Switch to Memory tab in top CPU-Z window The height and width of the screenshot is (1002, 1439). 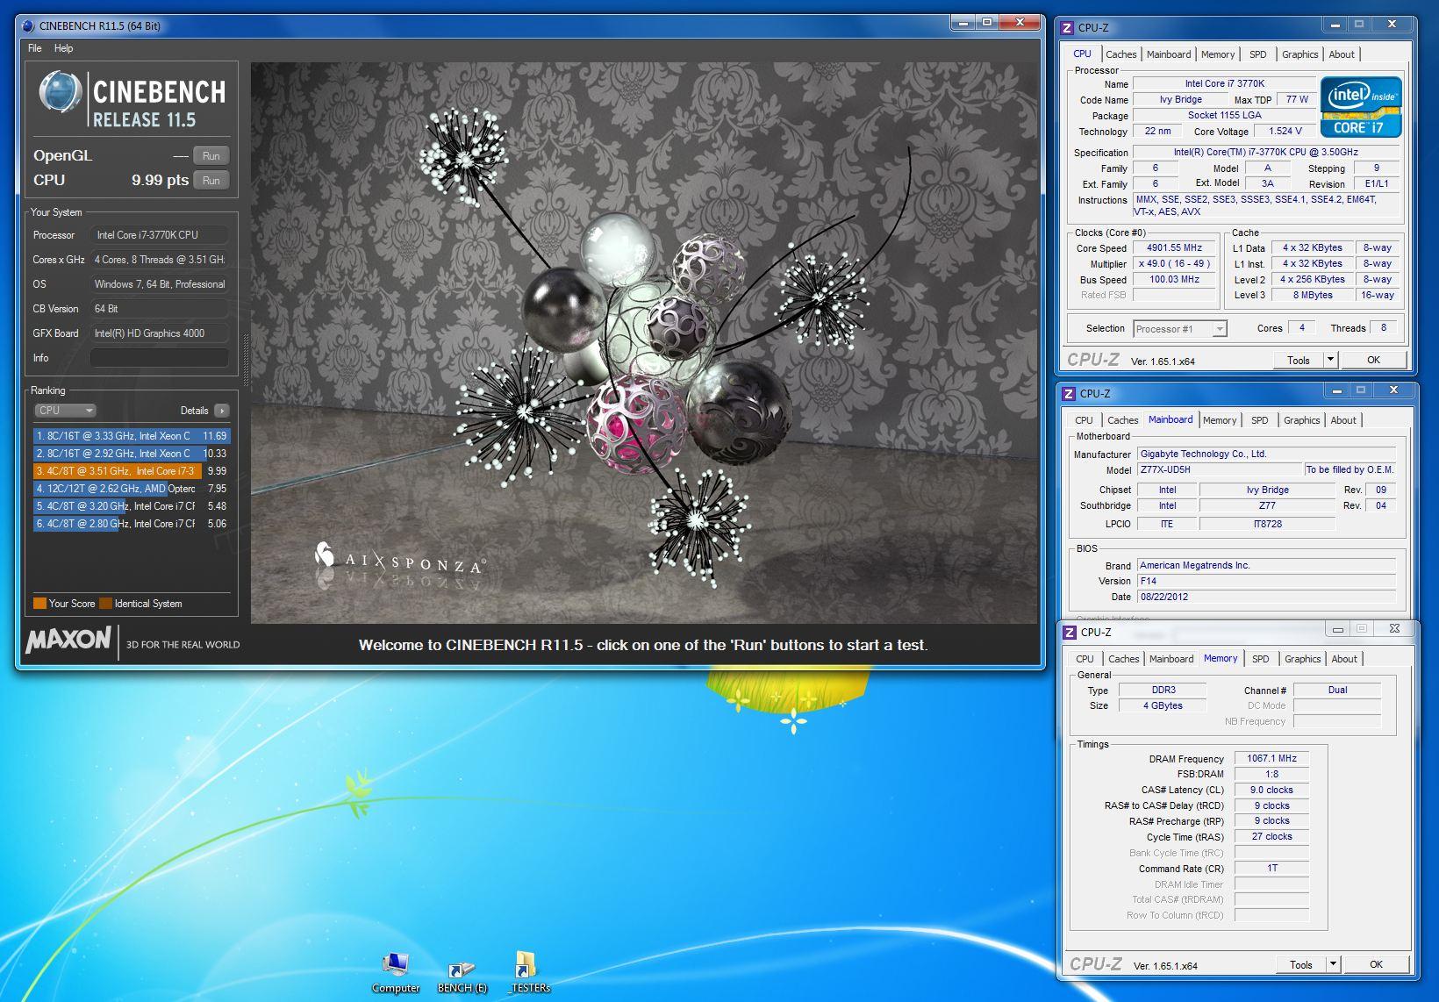click(1218, 54)
